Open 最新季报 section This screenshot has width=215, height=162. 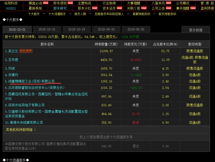35,8
